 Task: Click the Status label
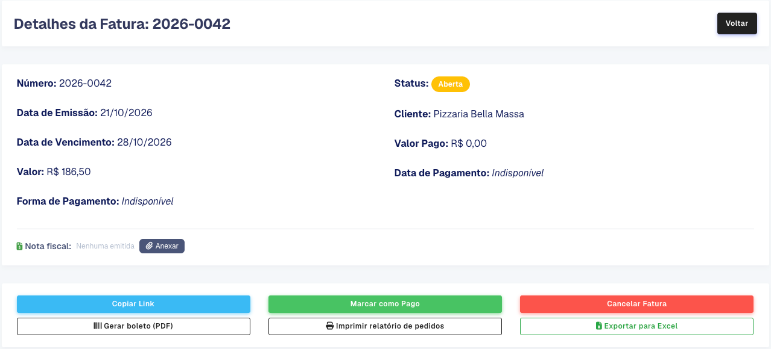pyautogui.click(x=411, y=83)
